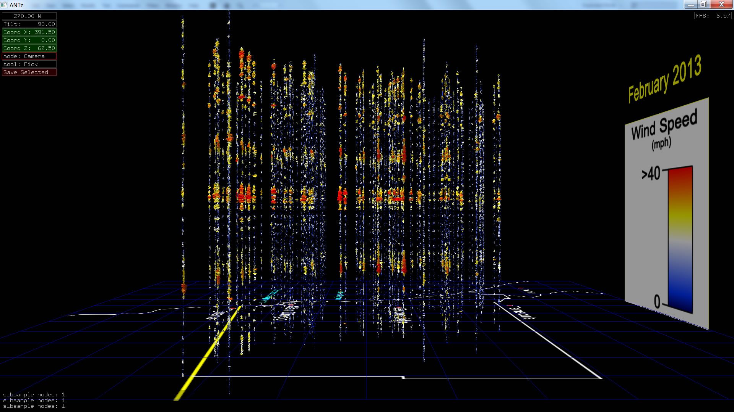734x412 pixels.
Task: Maximize the ANTz window
Action: (703, 5)
